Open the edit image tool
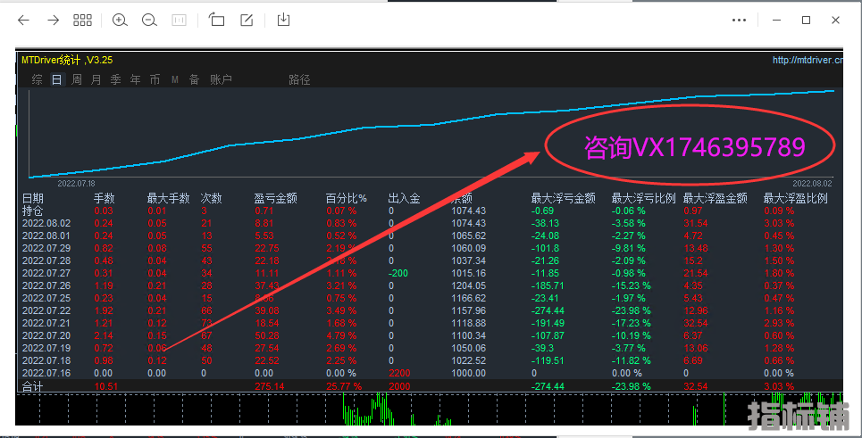This screenshot has height=438, width=862. pyautogui.click(x=247, y=20)
